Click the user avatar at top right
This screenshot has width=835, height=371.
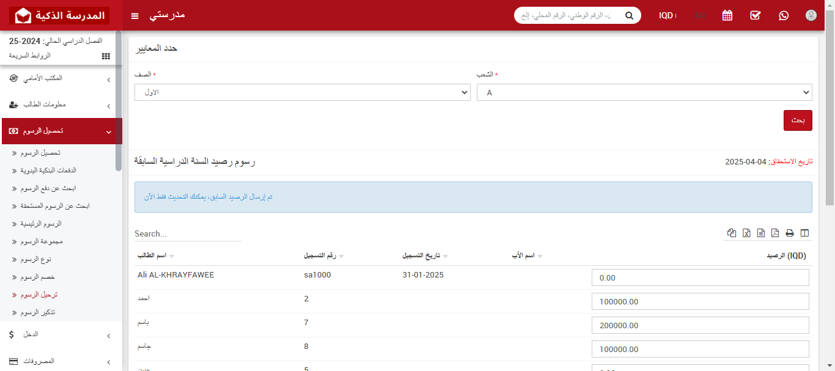811,15
